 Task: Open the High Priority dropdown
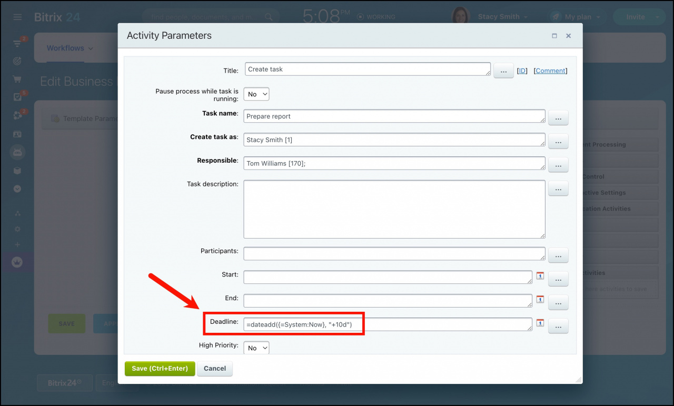pos(256,348)
